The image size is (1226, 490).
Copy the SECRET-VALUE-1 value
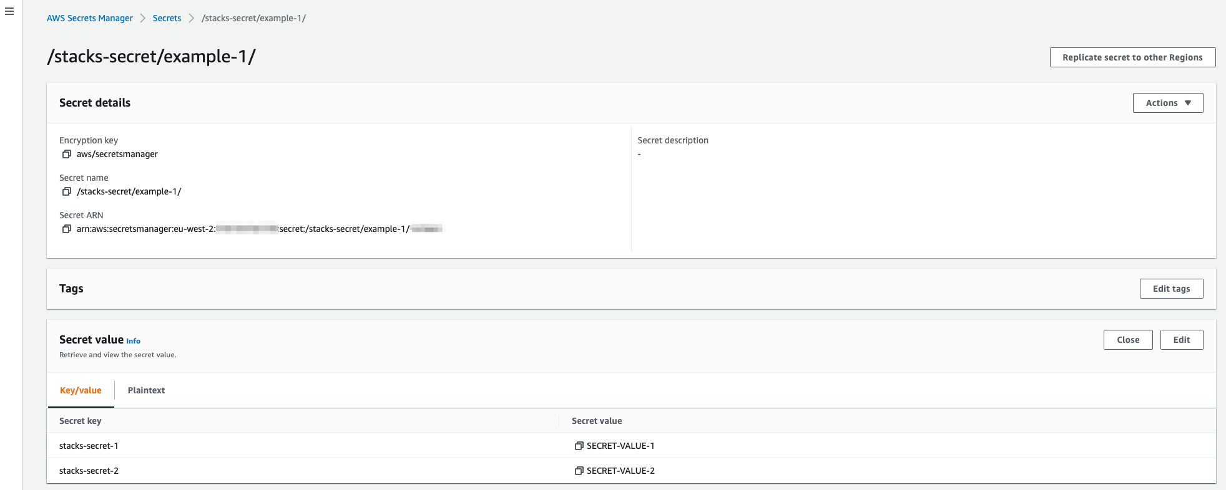tap(579, 446)
